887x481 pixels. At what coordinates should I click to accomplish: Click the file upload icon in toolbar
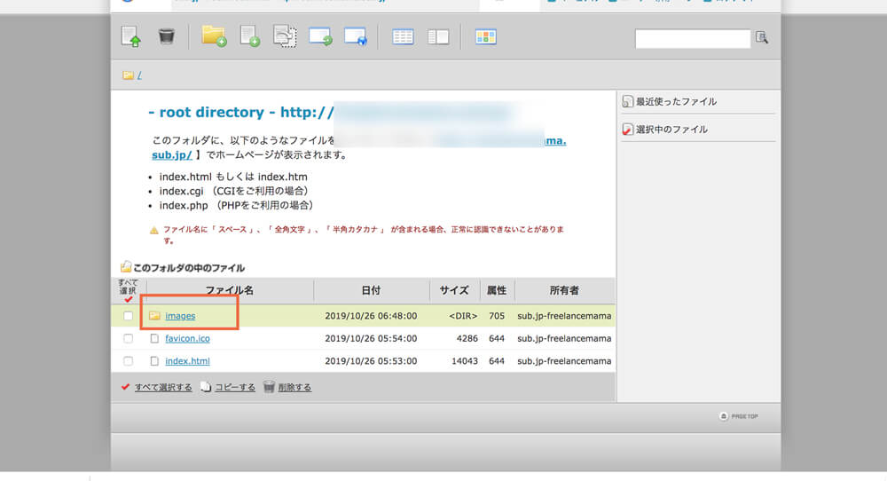pos(131,36)
